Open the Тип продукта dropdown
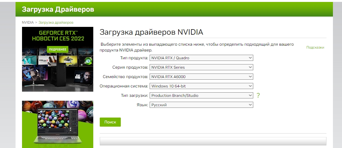Image resolution: width=342 pixels, height=148 pixels. tap(201, 58)
